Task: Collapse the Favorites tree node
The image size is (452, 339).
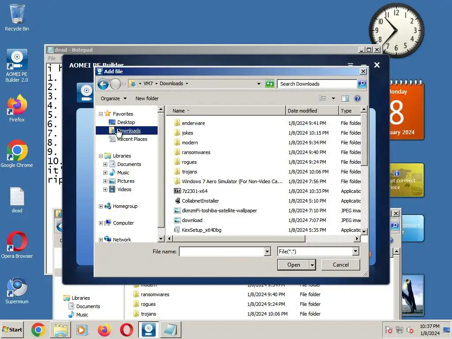Action: click(101, 114)
